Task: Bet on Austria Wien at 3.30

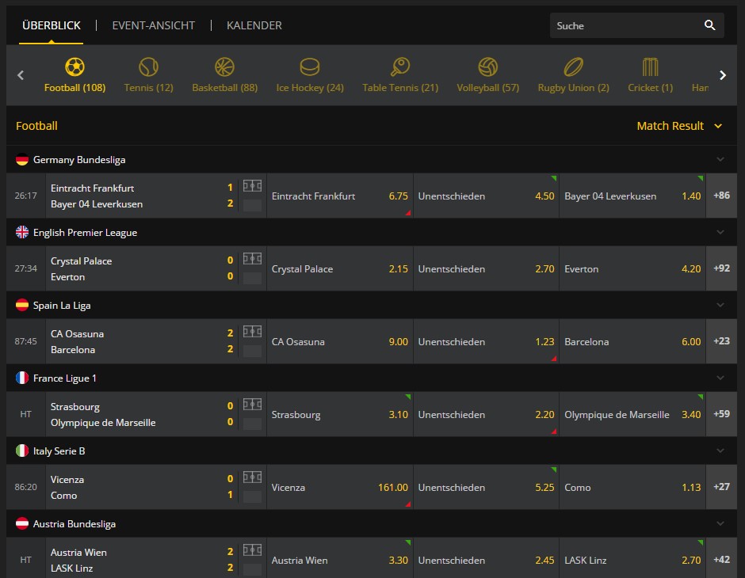Action: coord(340,560)
